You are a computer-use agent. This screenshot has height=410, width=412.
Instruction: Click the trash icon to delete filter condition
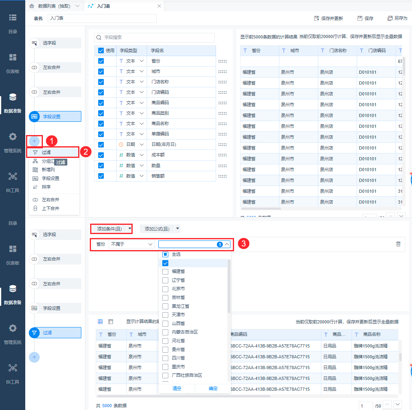[398, 244]
